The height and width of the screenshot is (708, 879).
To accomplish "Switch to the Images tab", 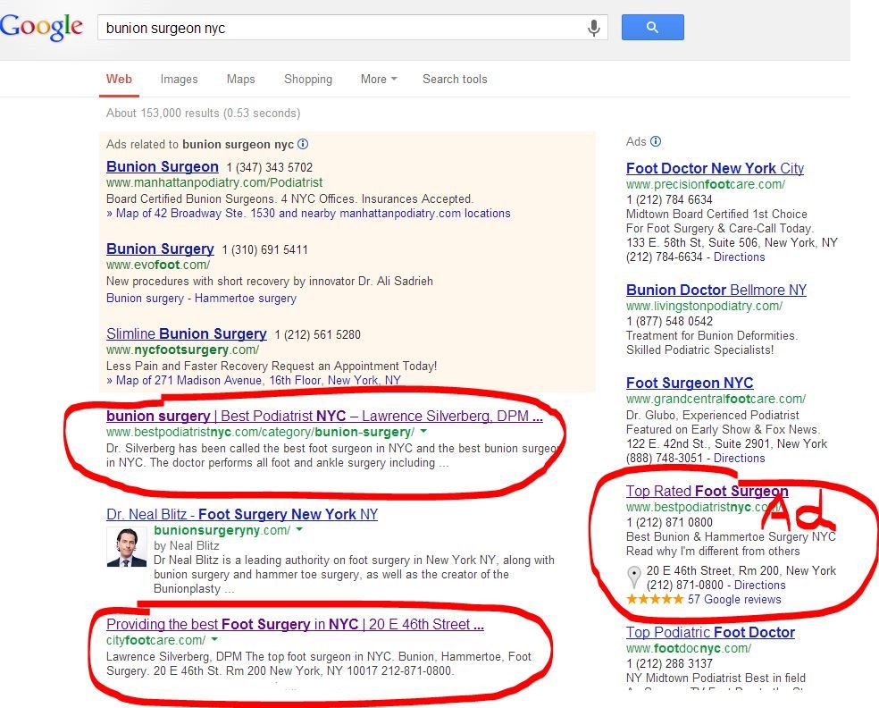I will pos(179,79).
